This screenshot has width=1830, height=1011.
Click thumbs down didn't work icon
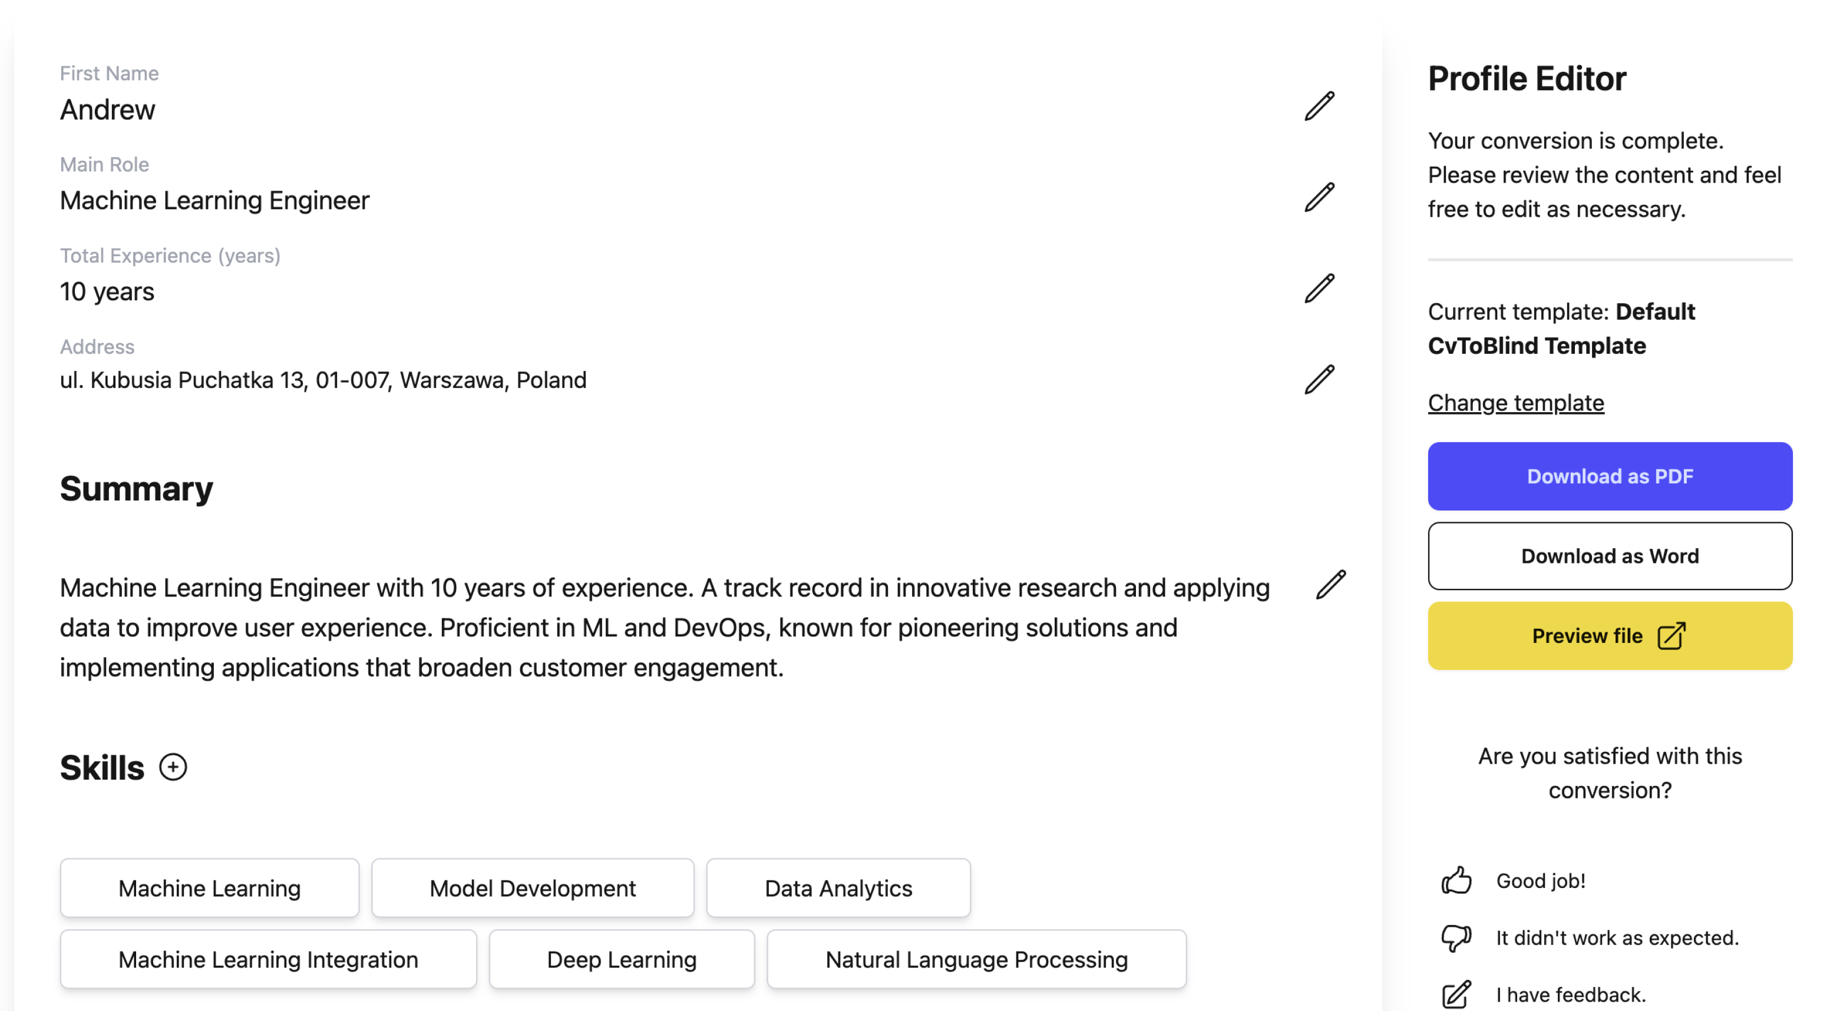[x=1456, y=938]
